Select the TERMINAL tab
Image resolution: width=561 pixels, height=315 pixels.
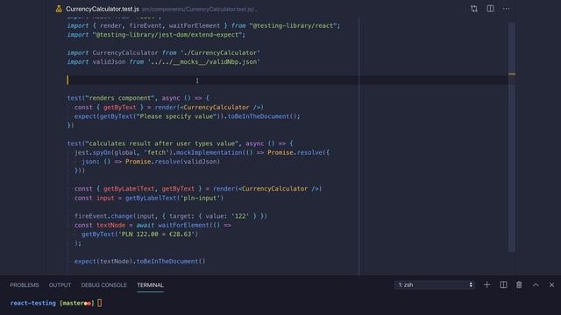point(150,285)
